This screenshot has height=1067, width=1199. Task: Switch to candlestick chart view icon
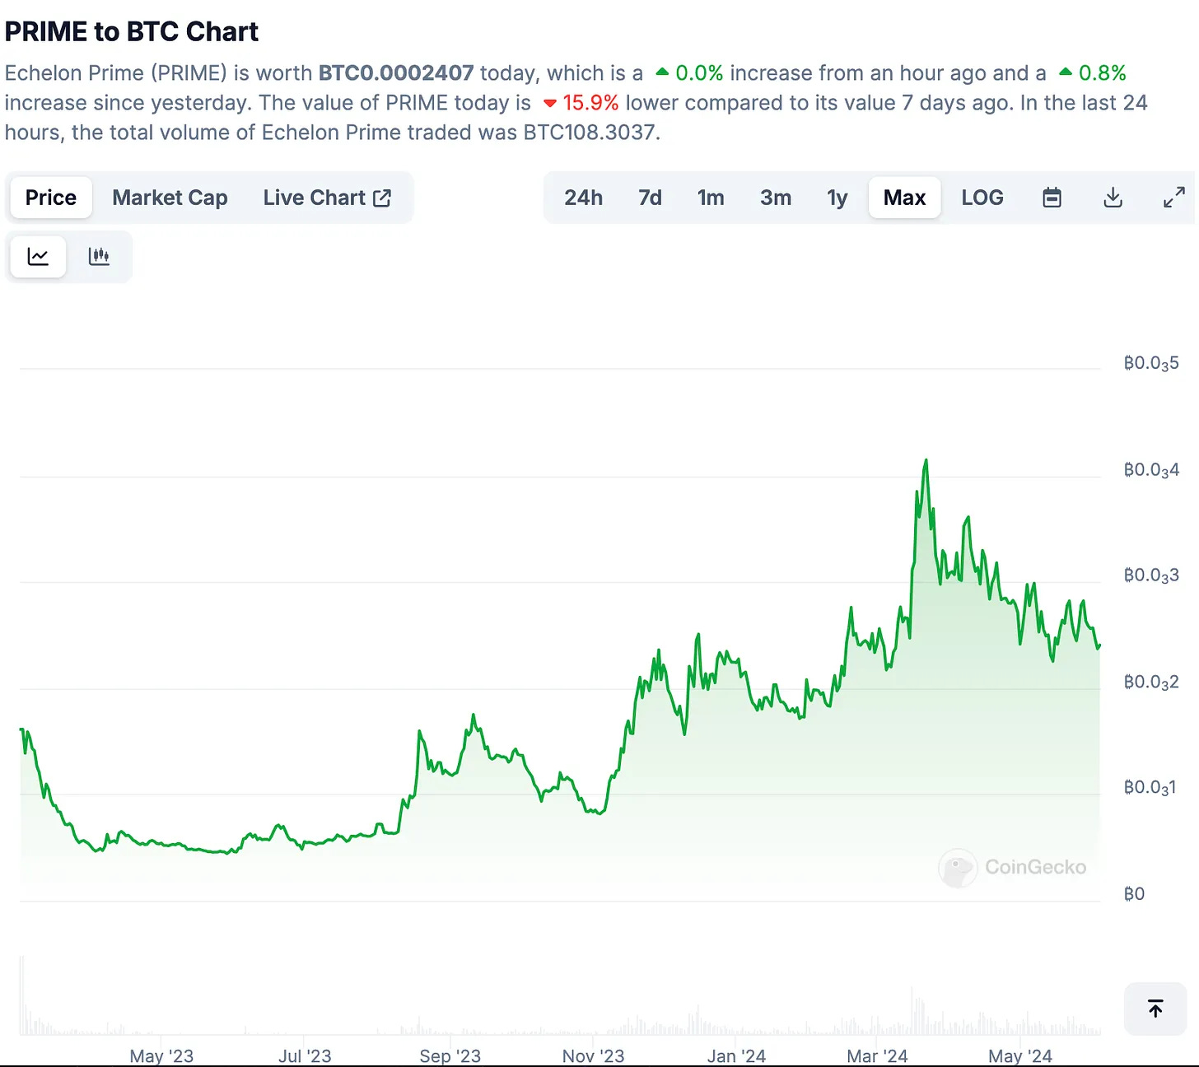click(x=99, y=256)
